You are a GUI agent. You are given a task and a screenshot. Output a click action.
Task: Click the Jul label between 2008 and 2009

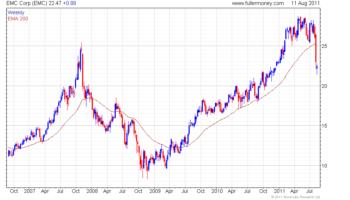(x=122, y=191)
